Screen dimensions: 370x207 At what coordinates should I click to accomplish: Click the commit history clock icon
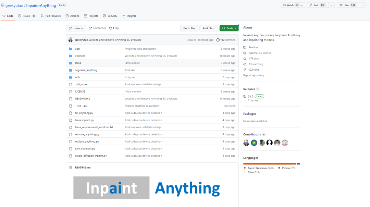pyautogui.click(x=218, y=40)
